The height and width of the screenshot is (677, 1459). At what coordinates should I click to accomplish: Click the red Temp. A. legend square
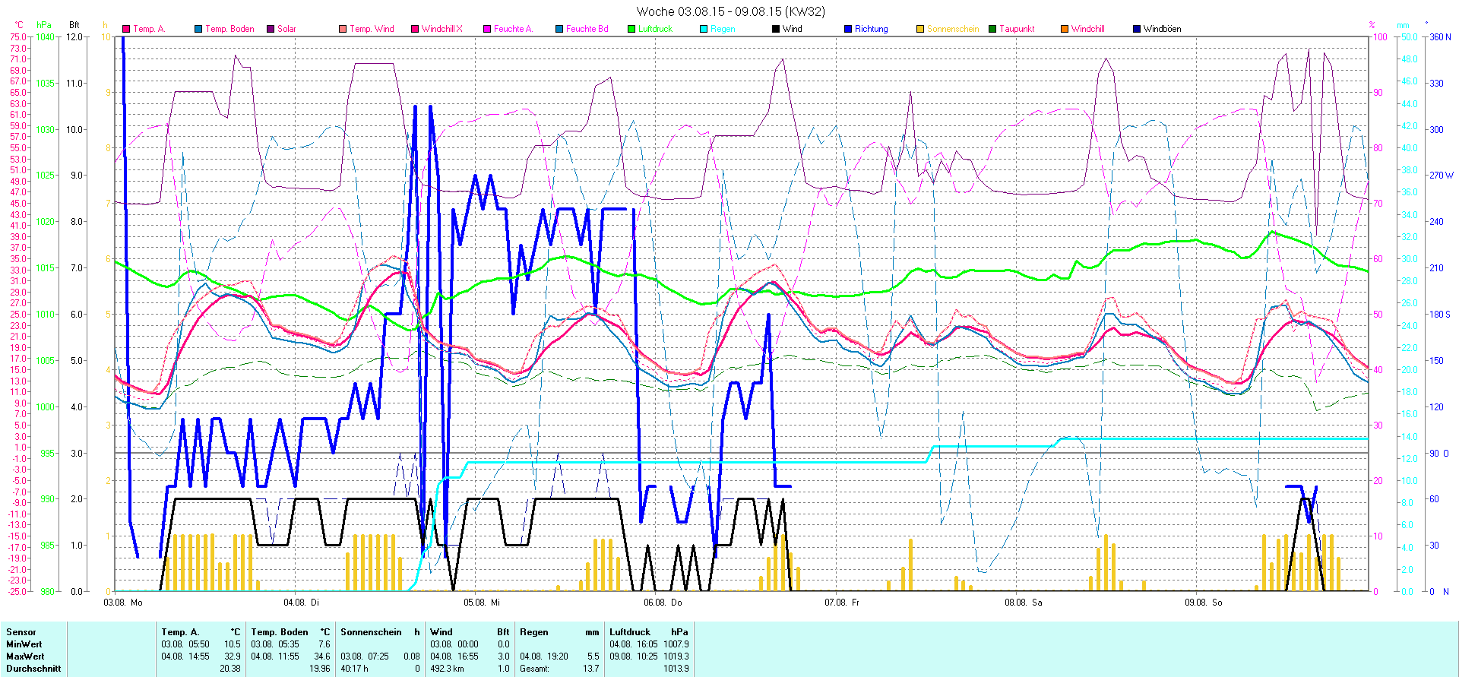coord(126,29)
